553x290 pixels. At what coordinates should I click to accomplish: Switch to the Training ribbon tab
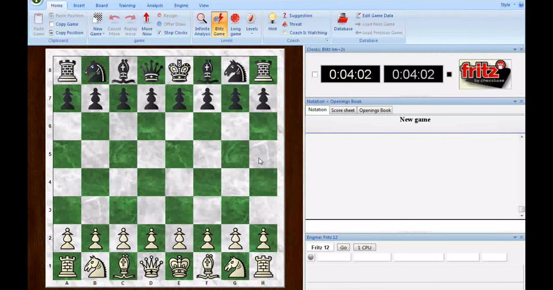point(127,5)
